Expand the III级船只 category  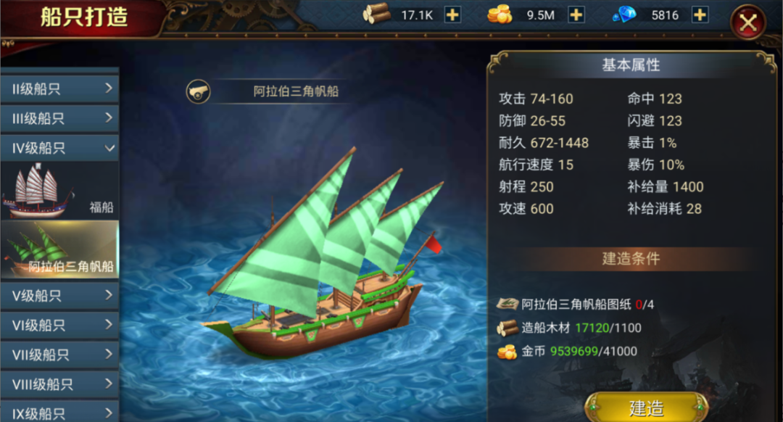point(59,119)
